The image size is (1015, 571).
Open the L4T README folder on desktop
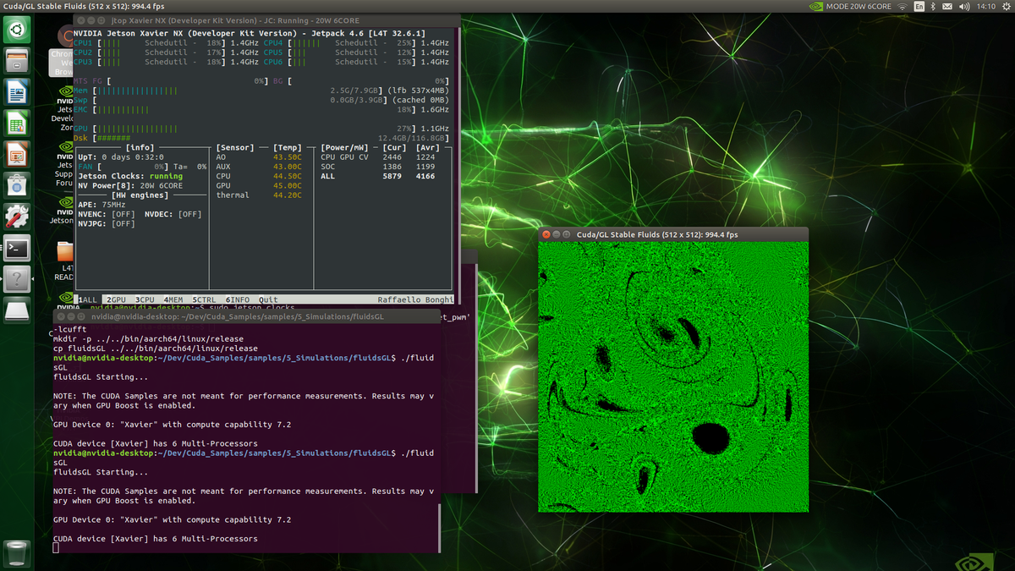(x=64, y=260)
